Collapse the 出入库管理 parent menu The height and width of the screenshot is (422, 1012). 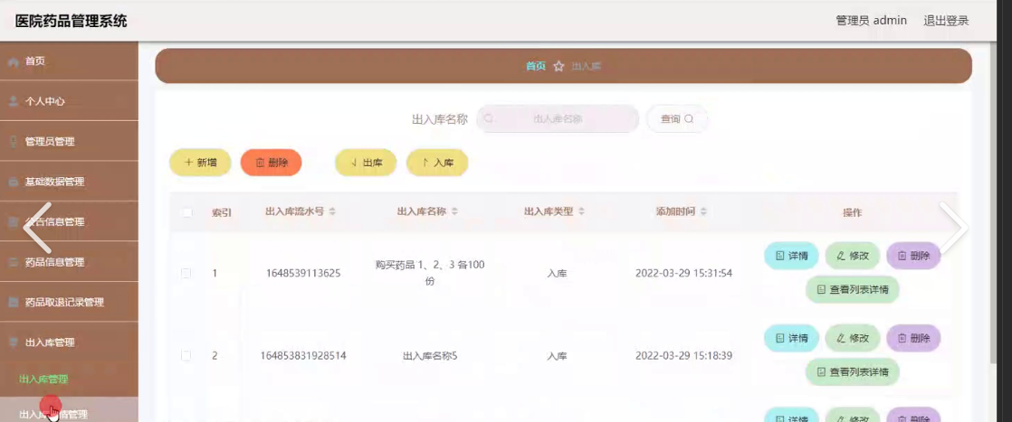tap(69, 342)
